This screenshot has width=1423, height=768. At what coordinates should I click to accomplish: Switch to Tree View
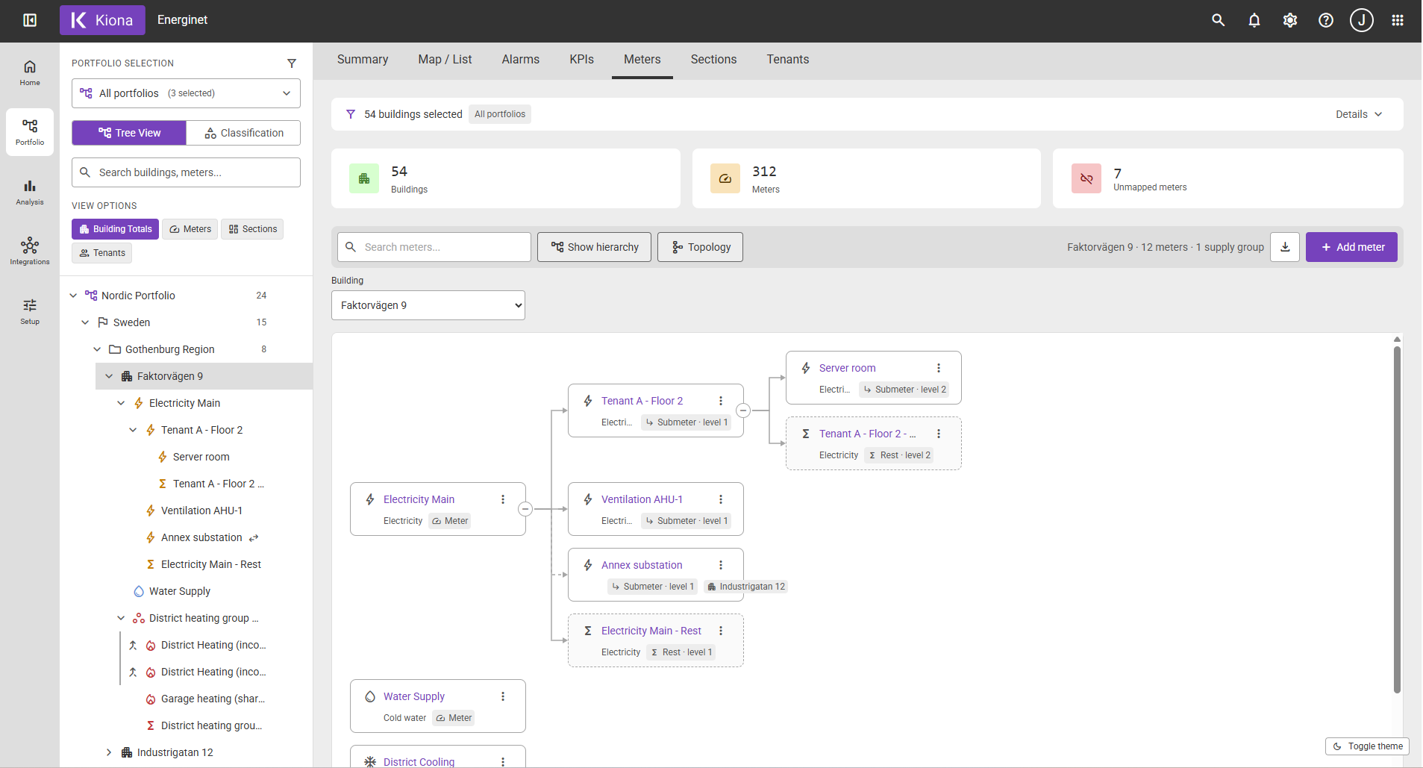(x=129, y=133)
